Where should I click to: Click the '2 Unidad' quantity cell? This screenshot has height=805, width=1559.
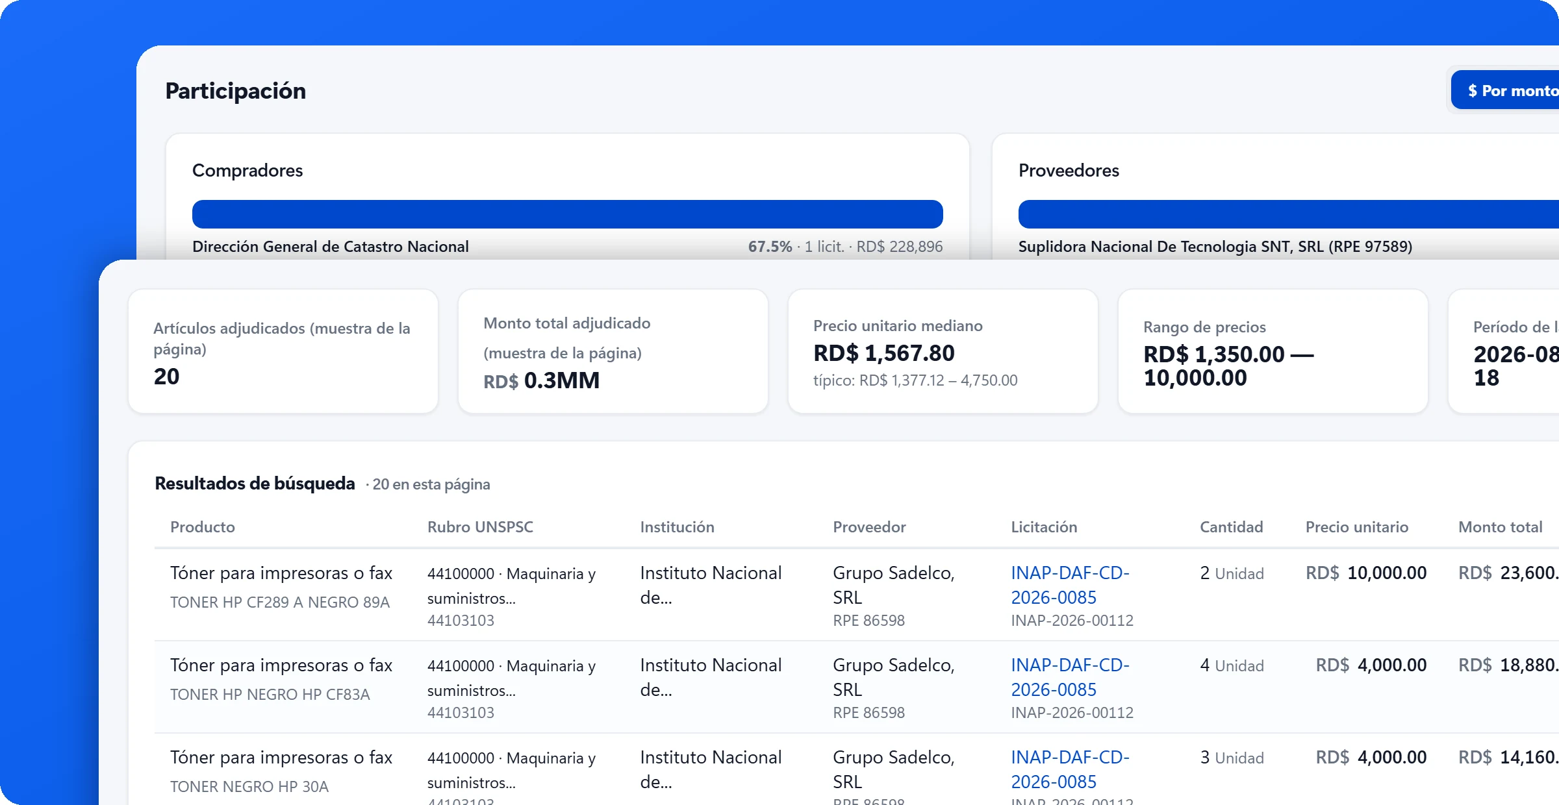[1232, 573]
